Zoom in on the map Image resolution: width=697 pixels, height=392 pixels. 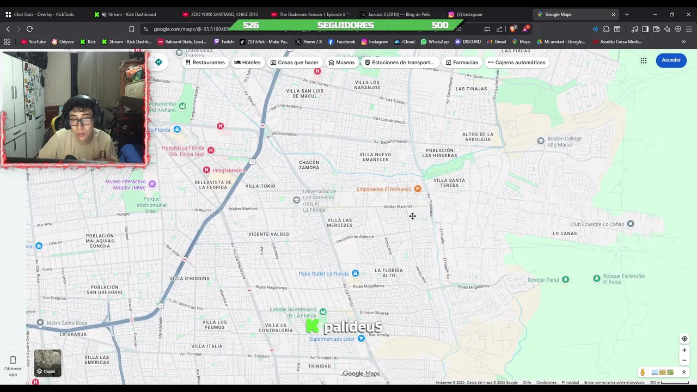coord(684,350)
